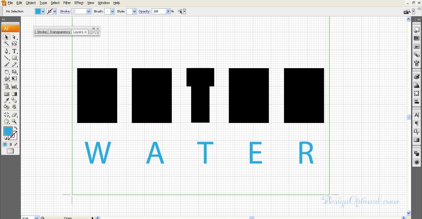Select the Eraser tool
The width and height of the screenshot is (422, 219).
point(14,115)
